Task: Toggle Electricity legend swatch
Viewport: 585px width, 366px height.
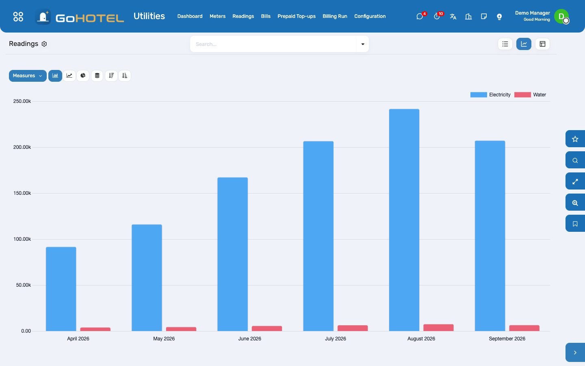Action: [x=479, y=95]
